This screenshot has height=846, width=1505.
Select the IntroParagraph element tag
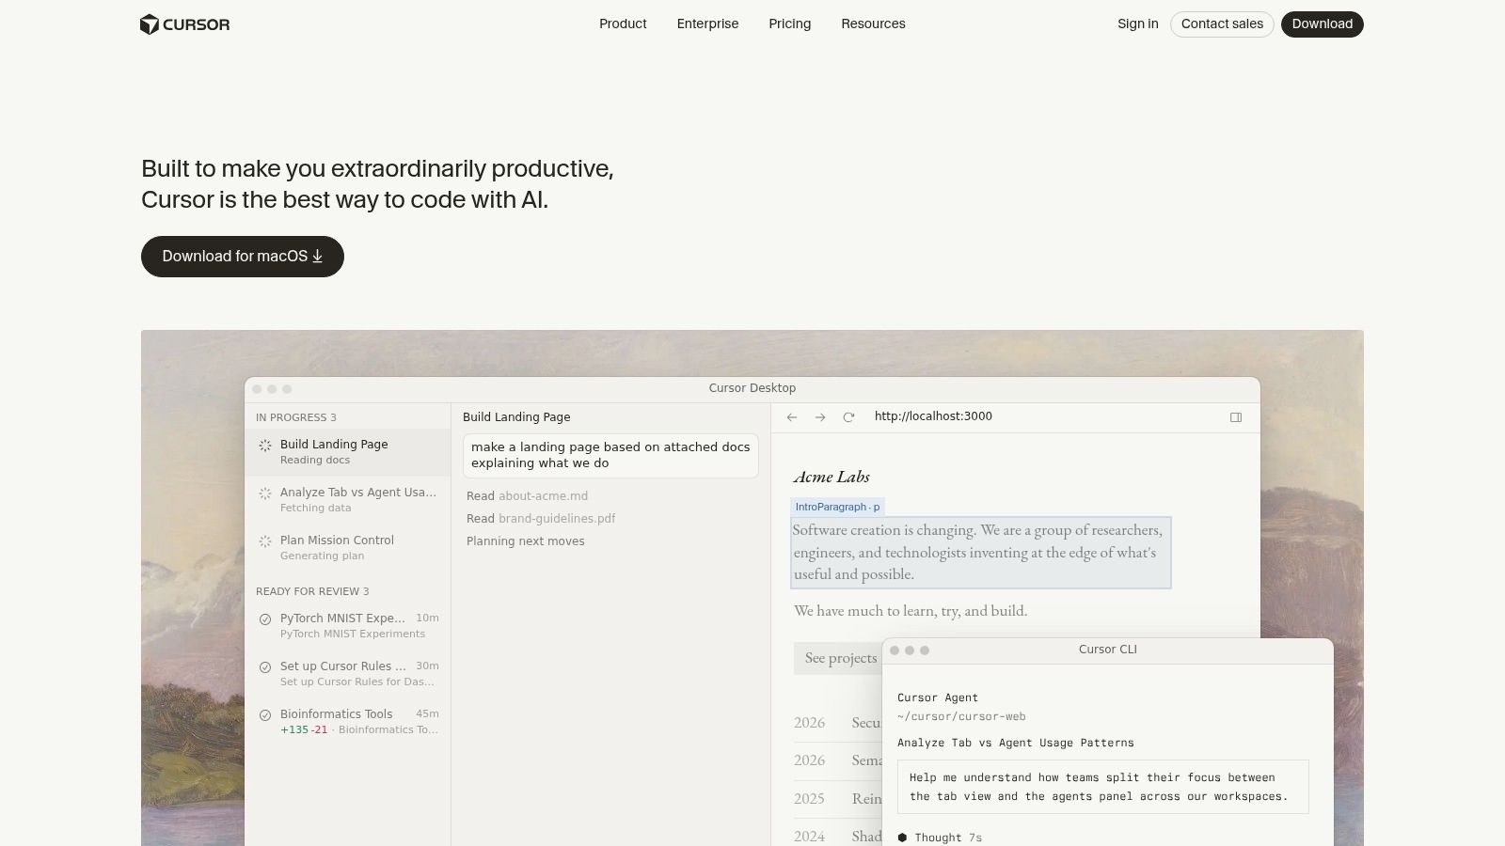pos(836,507)
